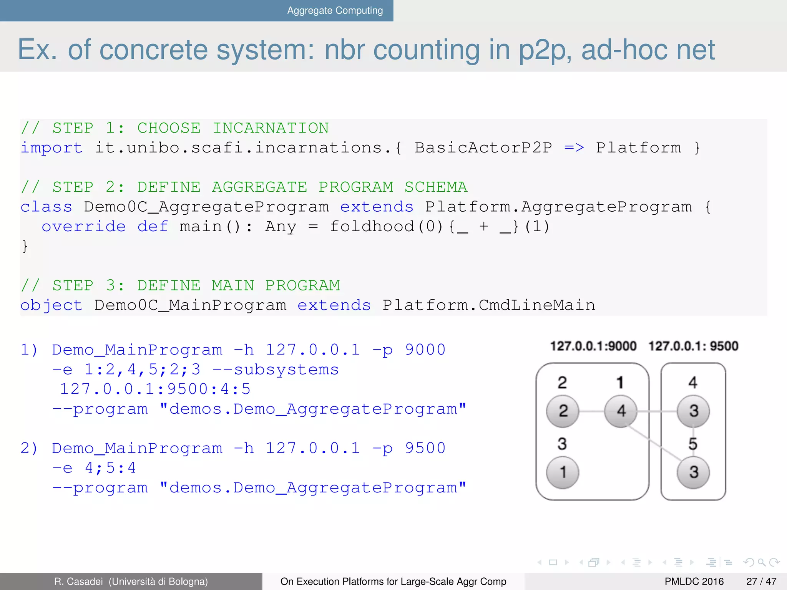This screenshot has height=590, width=787.
Task: Click the class Demo0C_AggregateProgram declaration line
Action: click(366, 207)
